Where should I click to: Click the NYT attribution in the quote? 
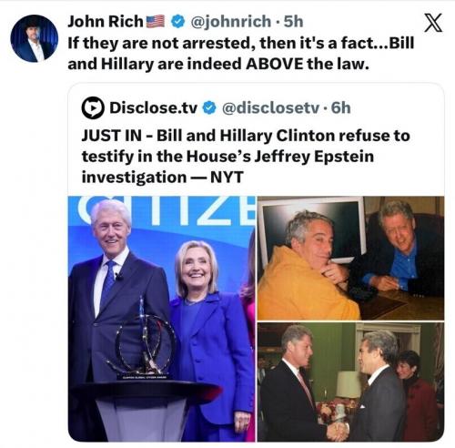pyautogui.click(x=227, y=178)
